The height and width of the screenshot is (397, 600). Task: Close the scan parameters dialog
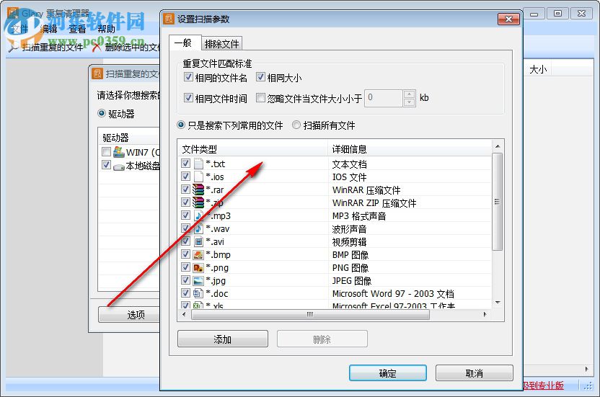[508, 19]
